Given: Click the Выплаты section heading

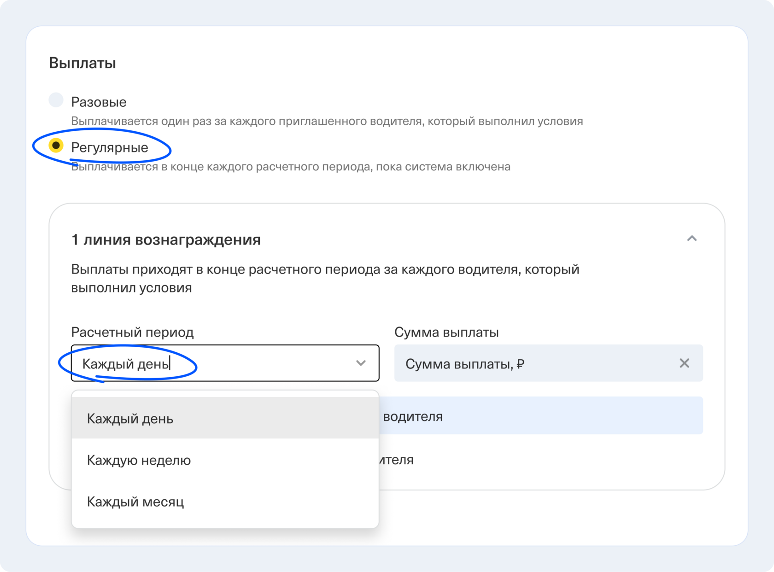Looking at the screenshot, I should click(82, 63).
